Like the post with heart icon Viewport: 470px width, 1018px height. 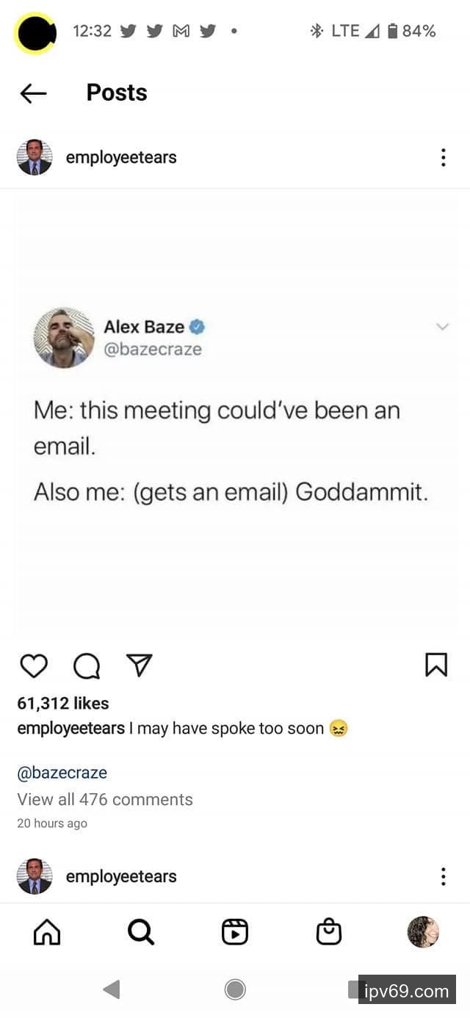pyautogui.click(x=34, y=665)
